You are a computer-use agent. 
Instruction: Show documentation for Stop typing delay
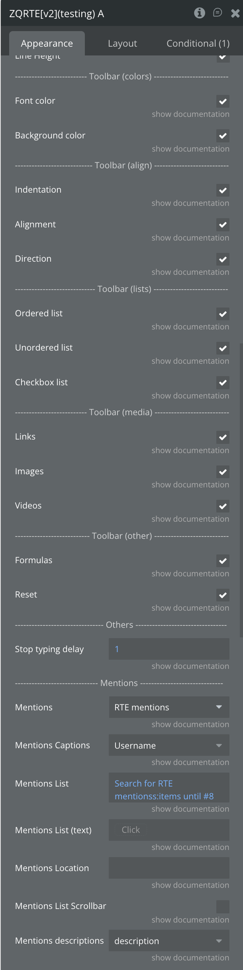190,666
